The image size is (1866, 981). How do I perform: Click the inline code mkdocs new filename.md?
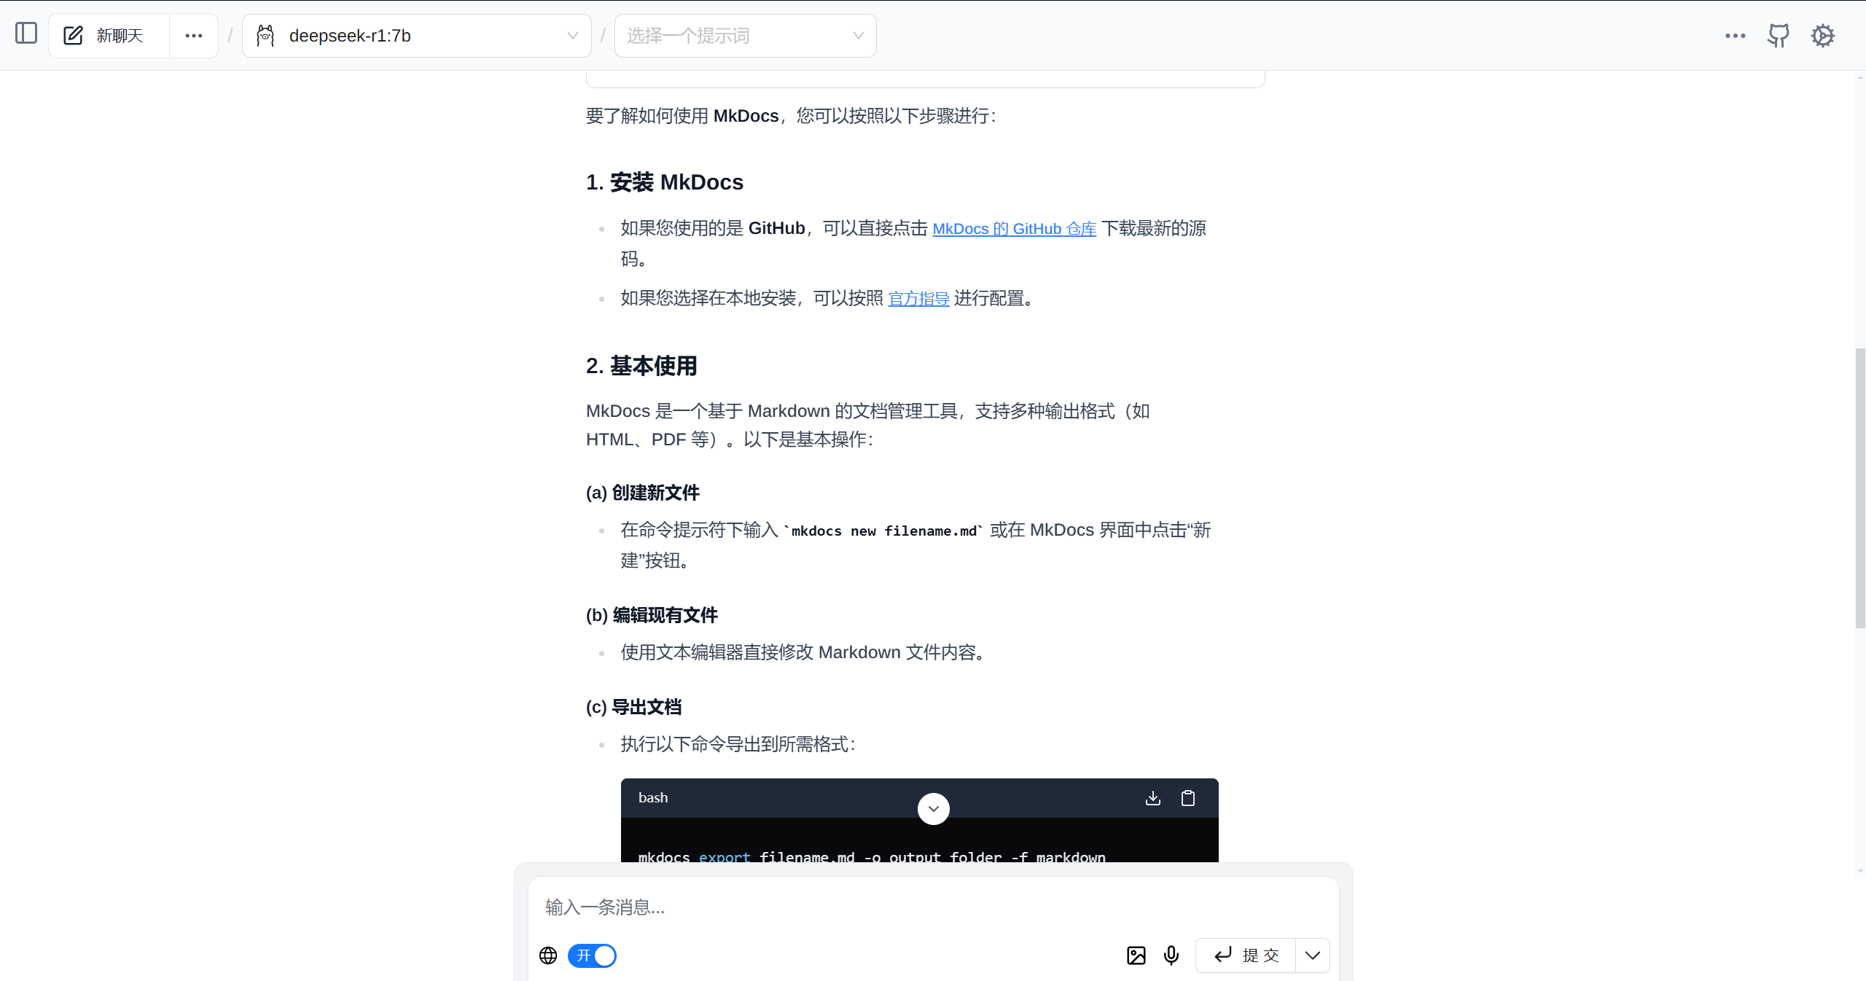[x=883, y=531]
